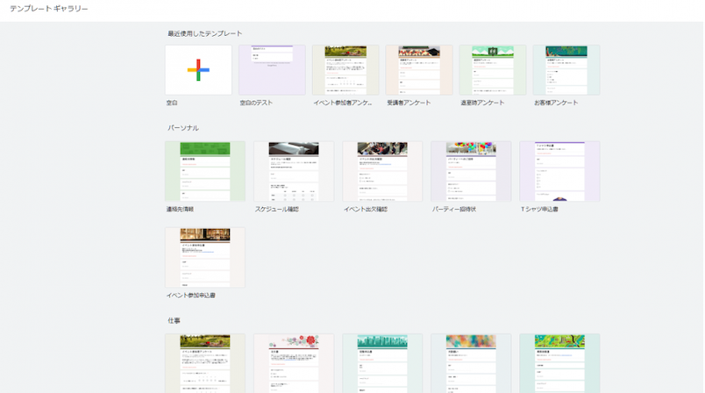Image resolution: width=705 pixels, height=393 pixels.
Task: Open the お客様アンケート template thumbnail
Action: (566, 69)
